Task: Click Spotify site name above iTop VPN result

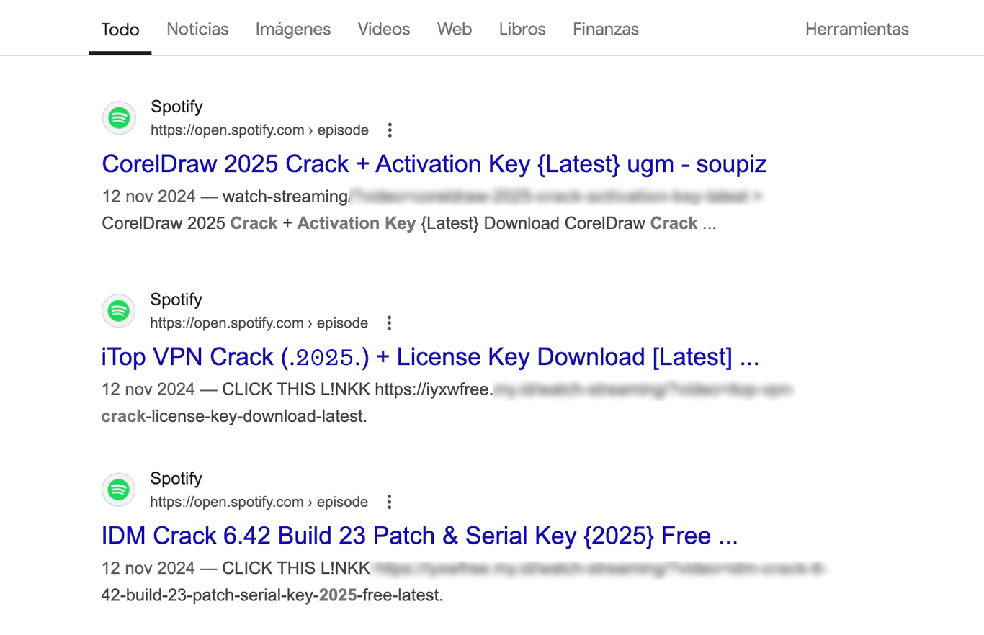Action: [176, 300]
